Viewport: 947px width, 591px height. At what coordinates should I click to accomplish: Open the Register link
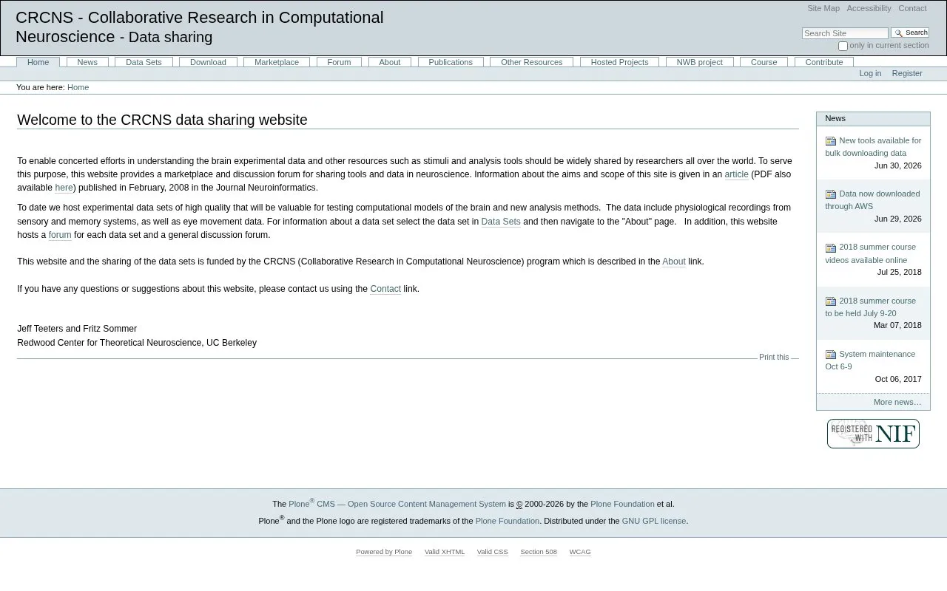(907, 73)
